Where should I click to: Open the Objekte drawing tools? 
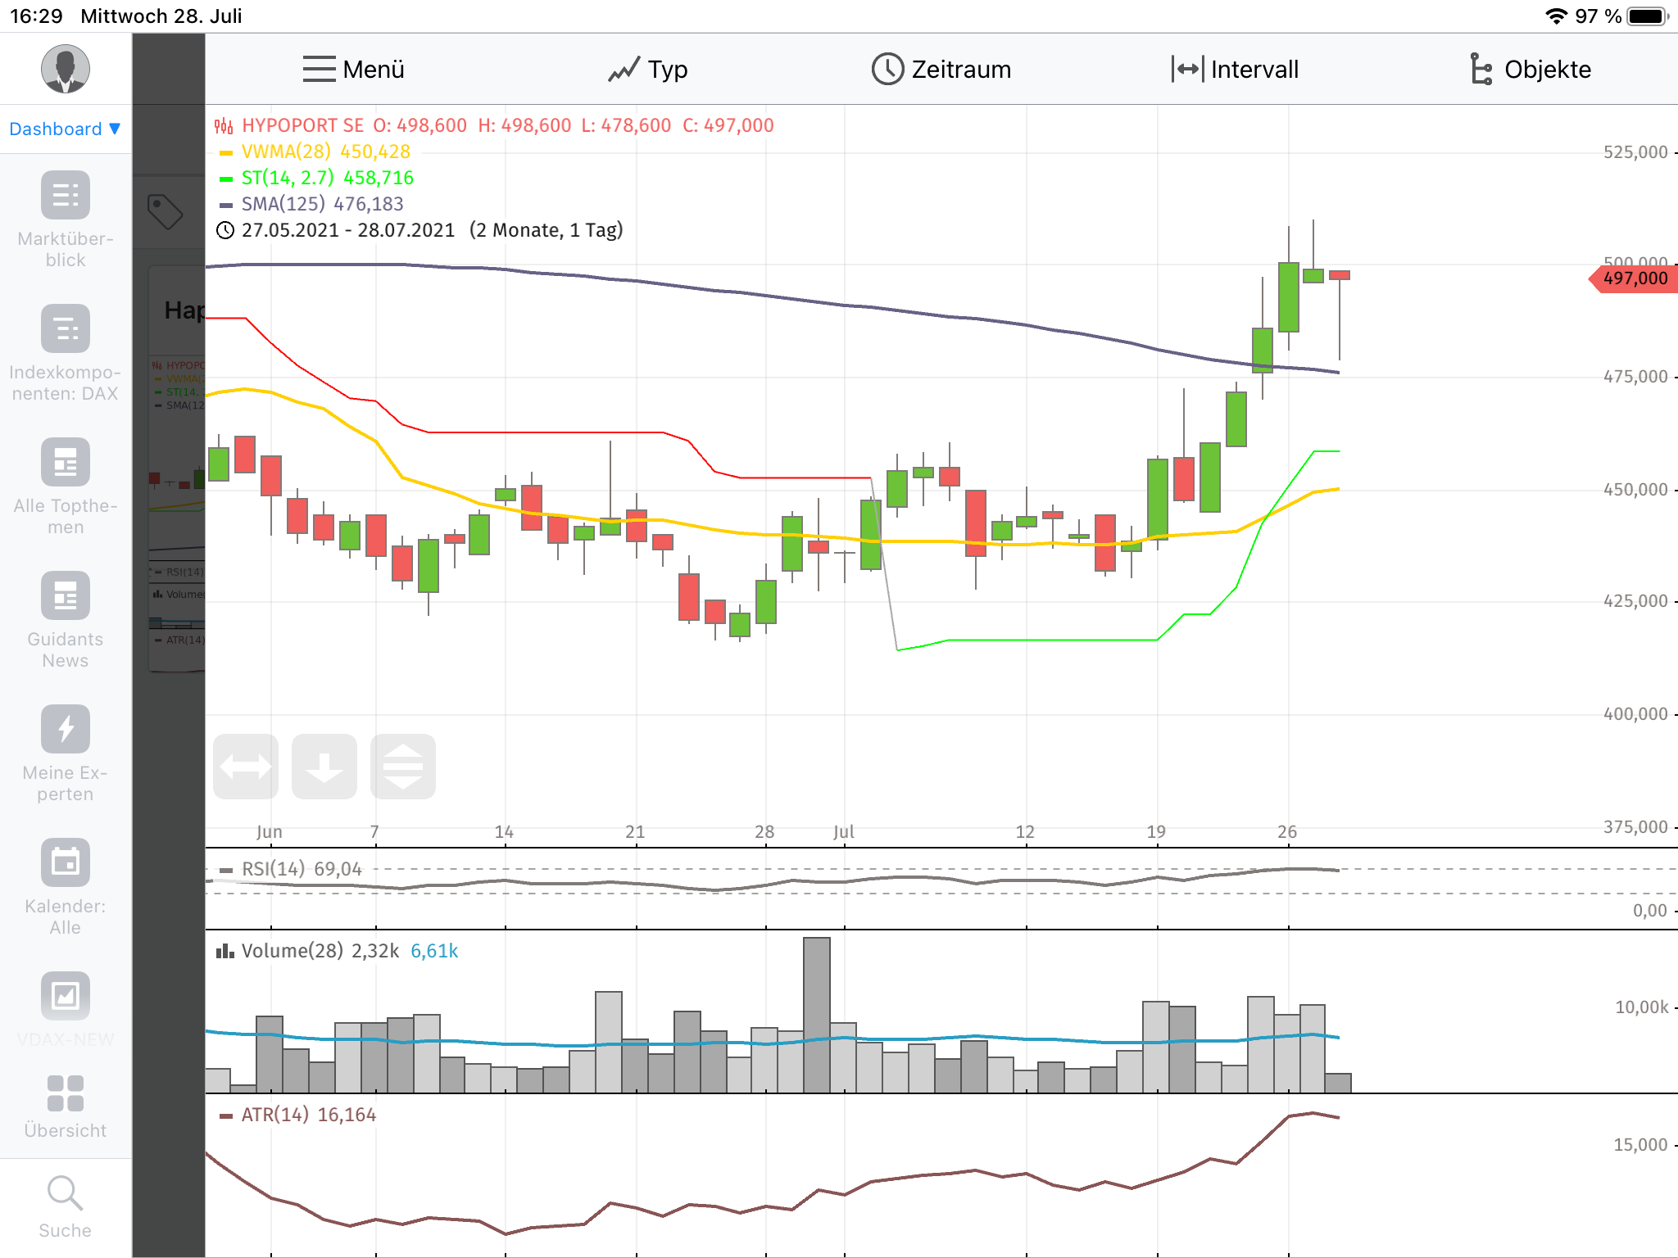coord(1529,70)
